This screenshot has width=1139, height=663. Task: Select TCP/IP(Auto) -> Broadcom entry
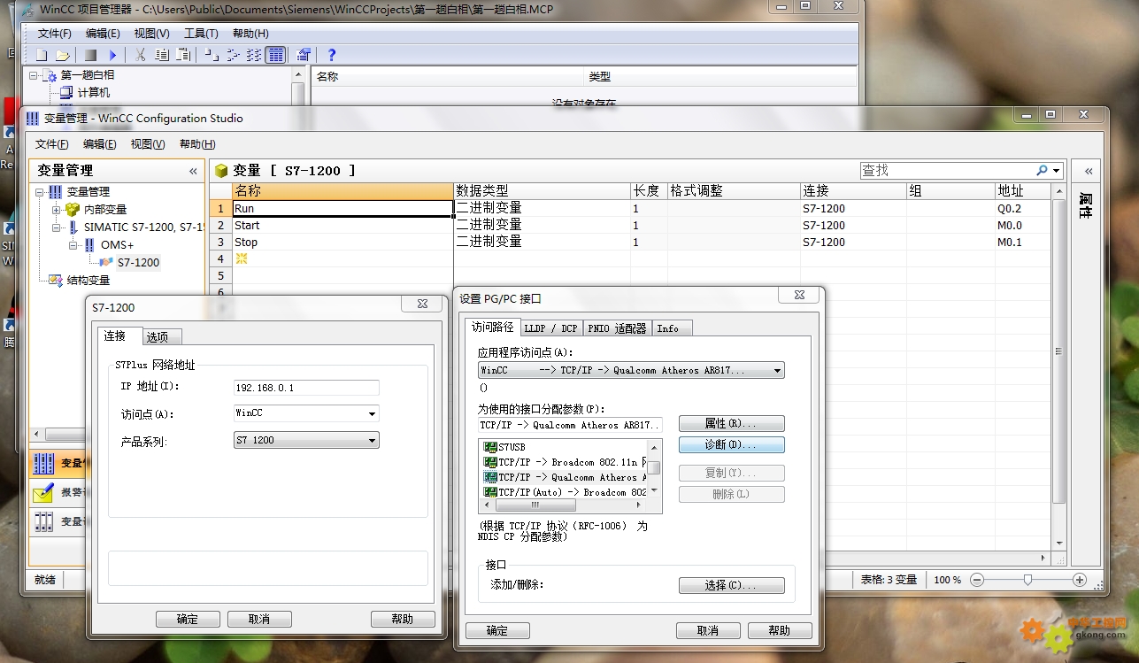coord(566,492)
